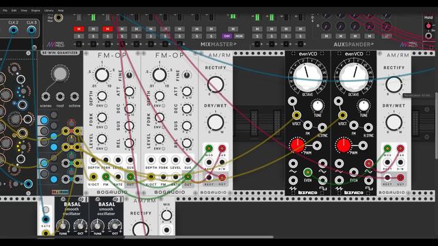This screenshot has width=438, height=246.
Task: Toggle master mute above DIM button
Action: 233,29
